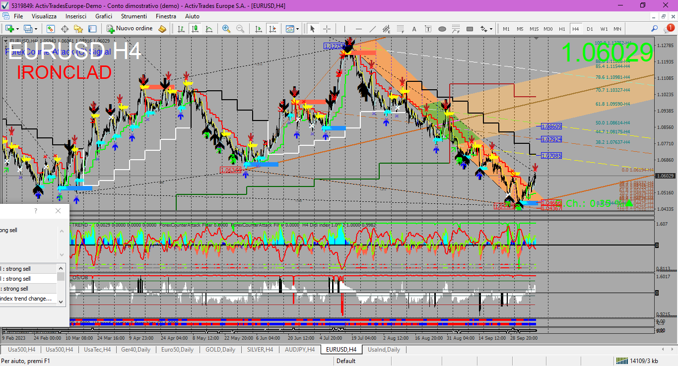The height and width of the screenshot is (366, 678).
Task: Expand the profiles dropdown arrow
Action: point(36,29)
